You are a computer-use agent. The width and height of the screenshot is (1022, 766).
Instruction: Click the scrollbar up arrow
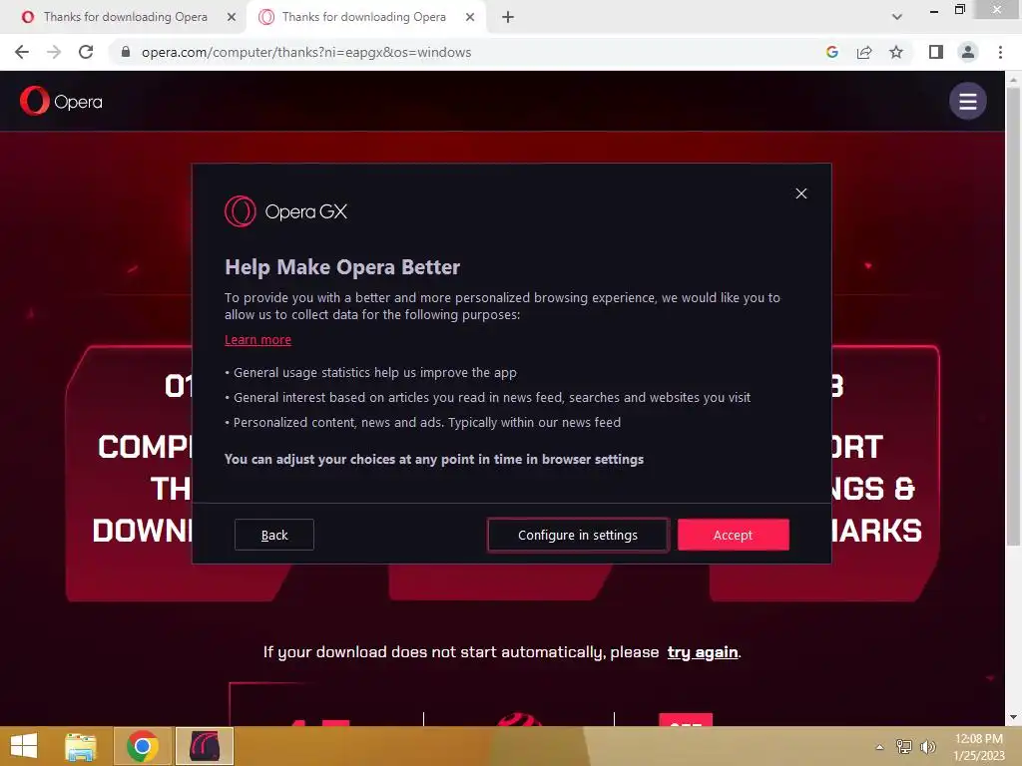pyautogui.click(x=1013, y=80)
